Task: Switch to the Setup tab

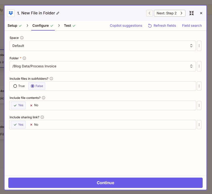Action: click(12, 25)
